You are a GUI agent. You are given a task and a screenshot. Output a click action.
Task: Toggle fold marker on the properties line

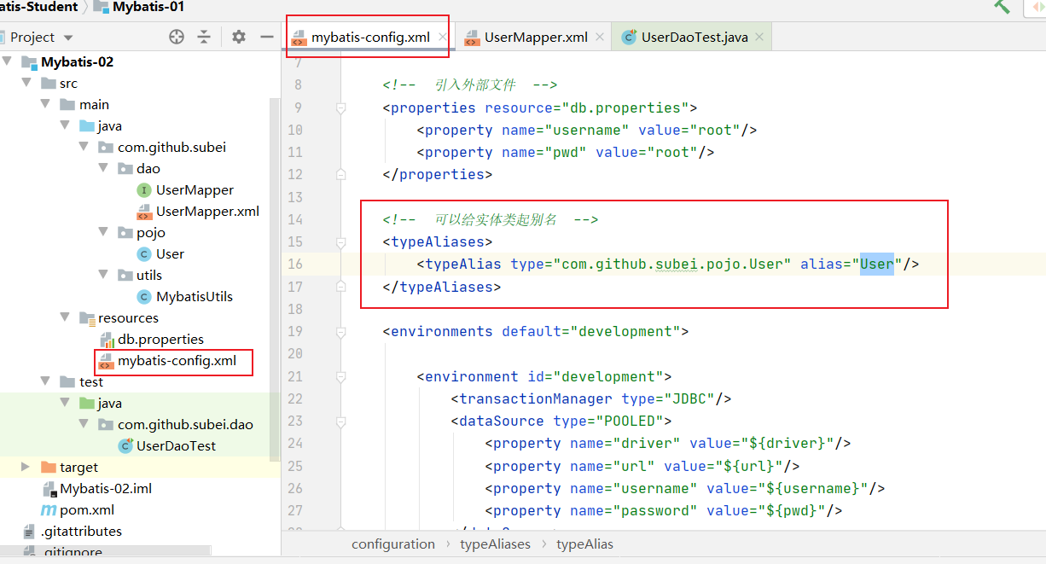click(x=340, y=108)
